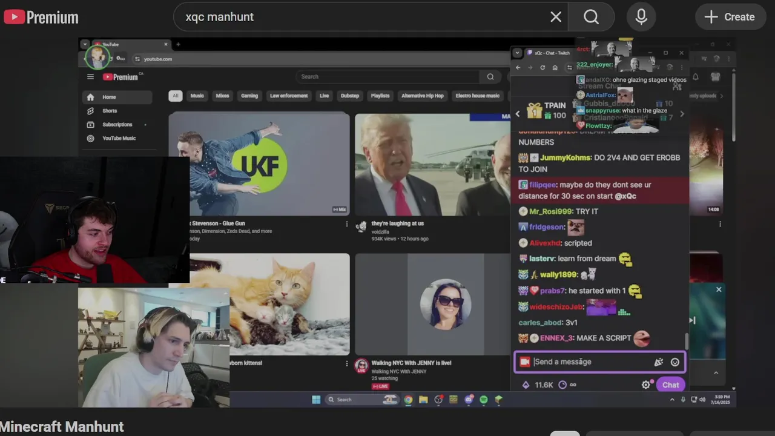Open Twitch chat settings gear
Screen dimensions: 775x436
coord(646,385)
